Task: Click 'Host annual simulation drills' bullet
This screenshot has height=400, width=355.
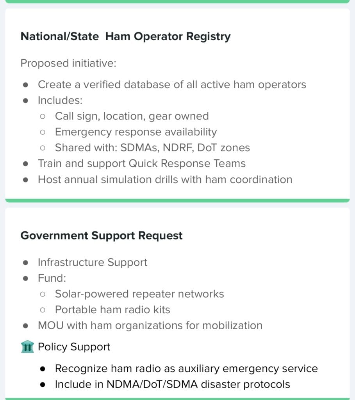Action: (165, 180)
